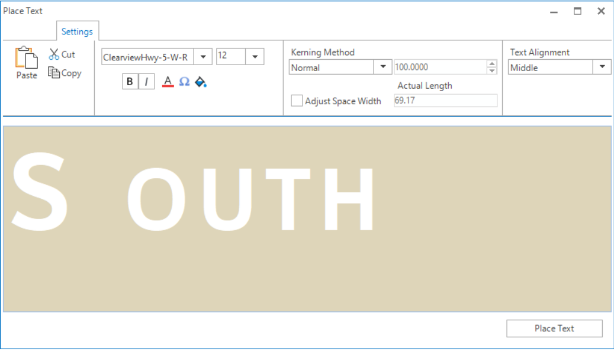The image size is (614, 351).
Task: Decrease kerning value with down arrow
Action: coord(492,71)
